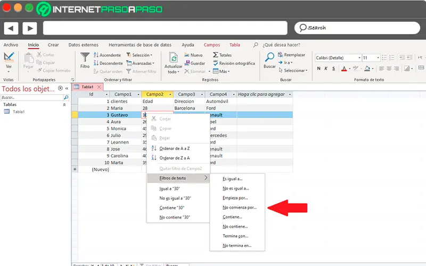Select row selector for Gustavo record
Screen dimensions: 426x266
[75, 115]
